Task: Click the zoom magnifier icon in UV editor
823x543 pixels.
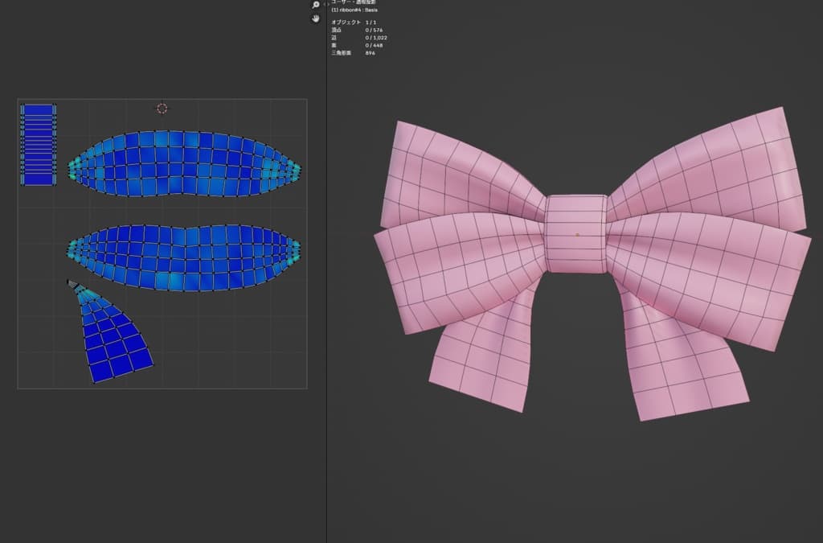Action: coord(316,5)
